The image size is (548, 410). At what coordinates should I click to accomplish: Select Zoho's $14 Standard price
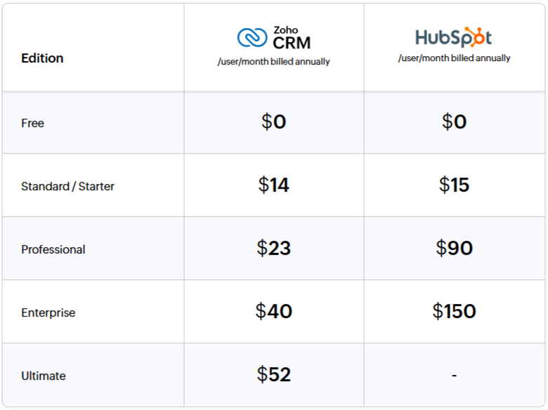pos(274,185)
